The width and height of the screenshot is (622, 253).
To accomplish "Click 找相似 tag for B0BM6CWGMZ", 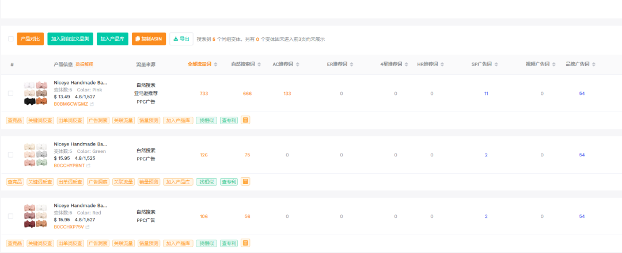I will [207, 120].
